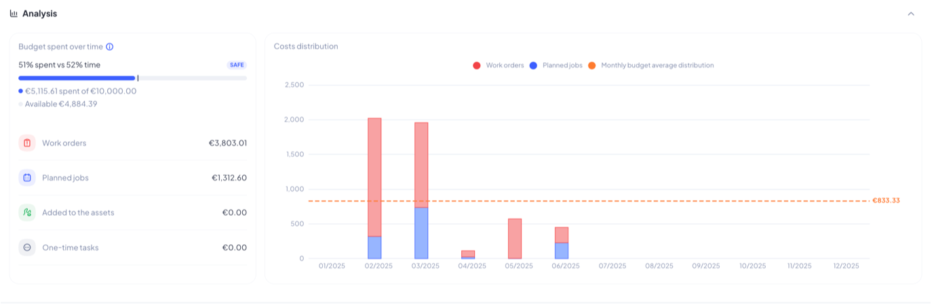Click the 04/2025 small red bar
The width and height of the screenshot is (932, 305).
(468, 254)
